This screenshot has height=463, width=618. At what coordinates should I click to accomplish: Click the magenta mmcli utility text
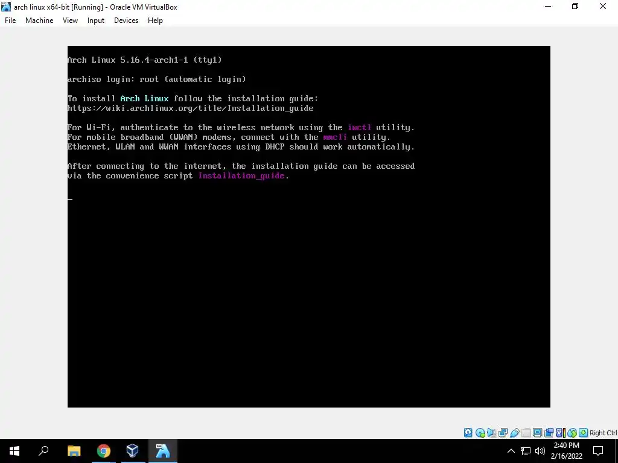pos(335,137)
